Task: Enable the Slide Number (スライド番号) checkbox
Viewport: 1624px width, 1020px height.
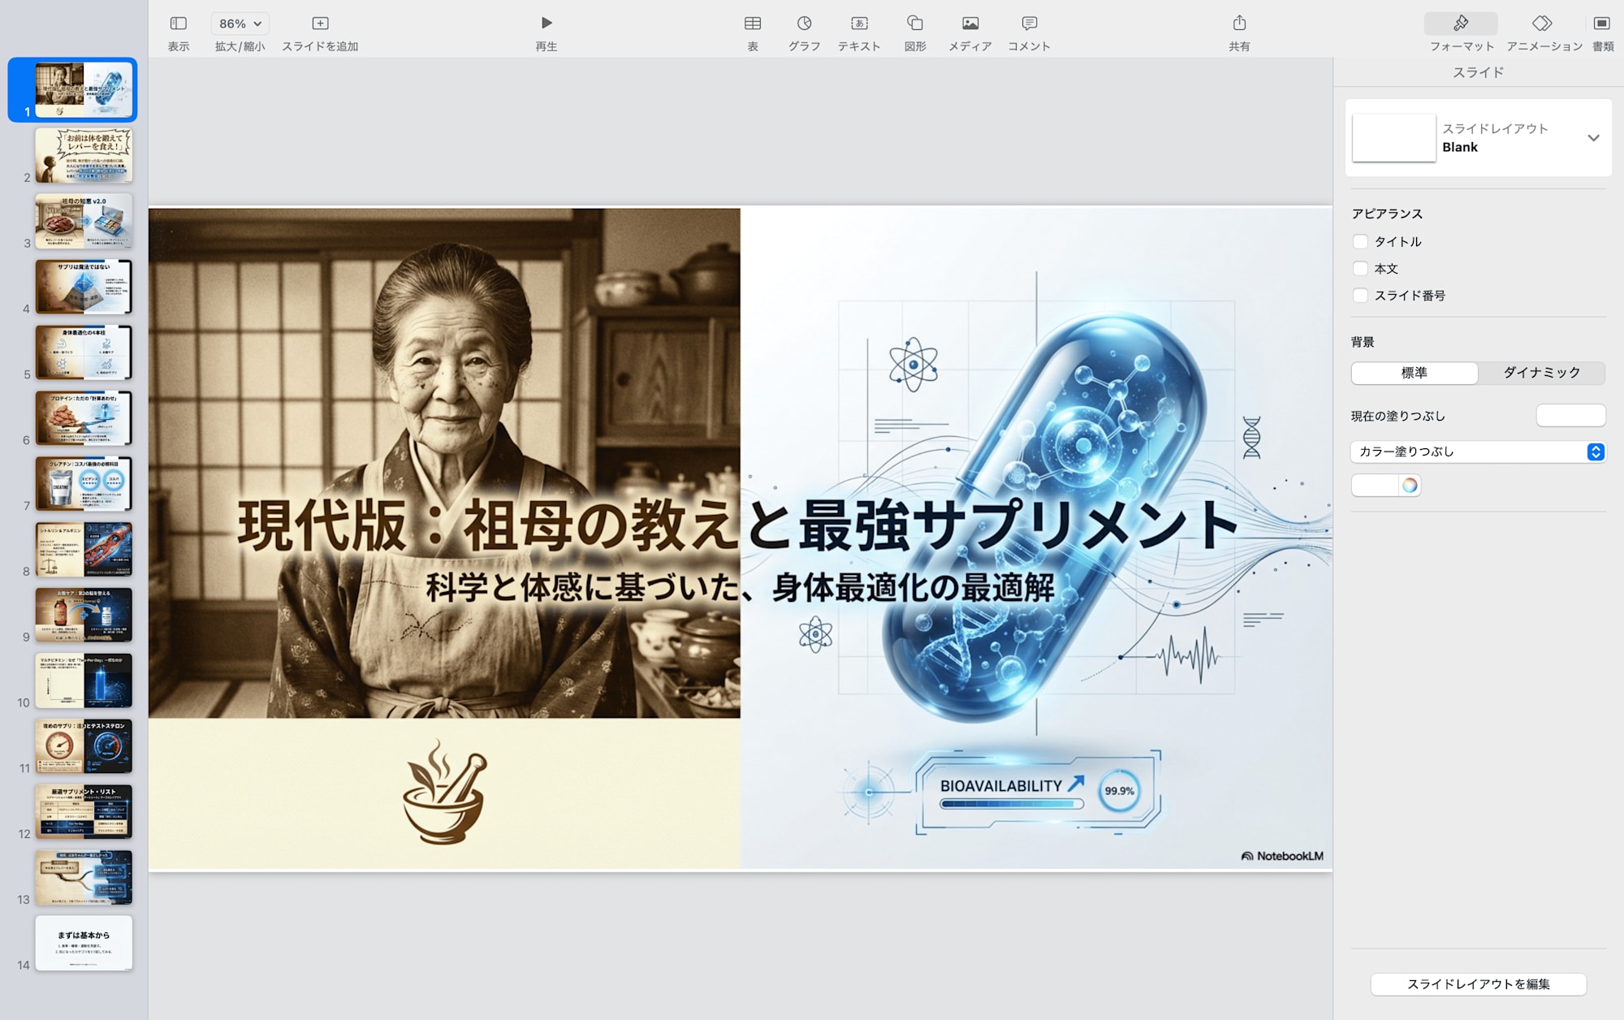Action: (1360, 296)
